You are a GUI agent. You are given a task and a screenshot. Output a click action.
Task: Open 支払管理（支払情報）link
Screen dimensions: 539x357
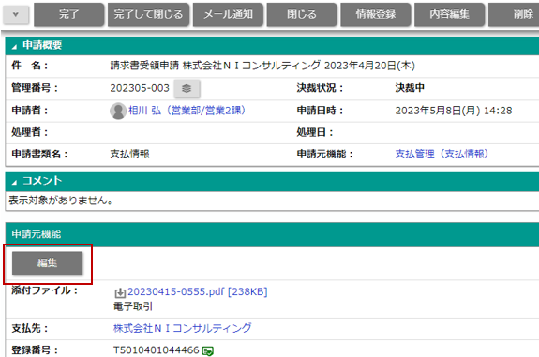click(442, 154)
